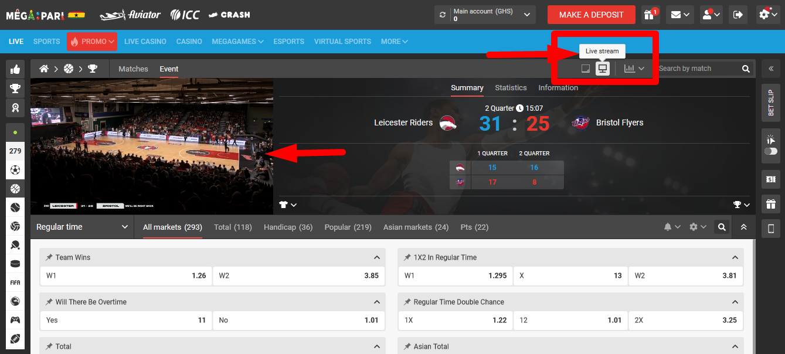The image size is (785, 354).
Task: Open gifts icon in right sidebar
Action: 770,203
